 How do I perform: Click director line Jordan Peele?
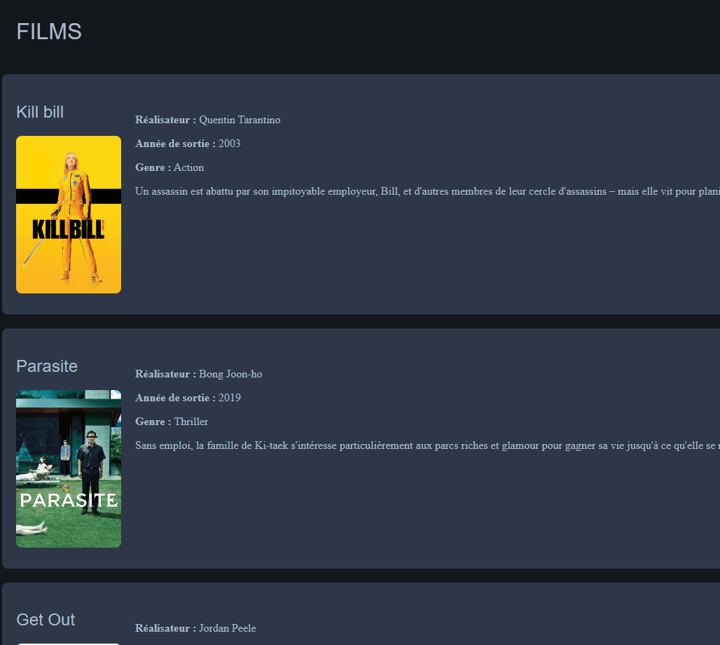[195, 628]
